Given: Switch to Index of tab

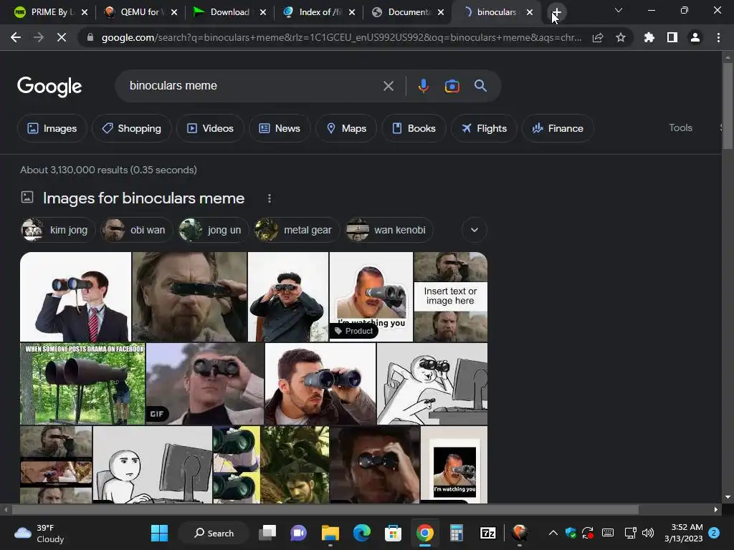Looking at the screenshot, I should tap(319, 12).
